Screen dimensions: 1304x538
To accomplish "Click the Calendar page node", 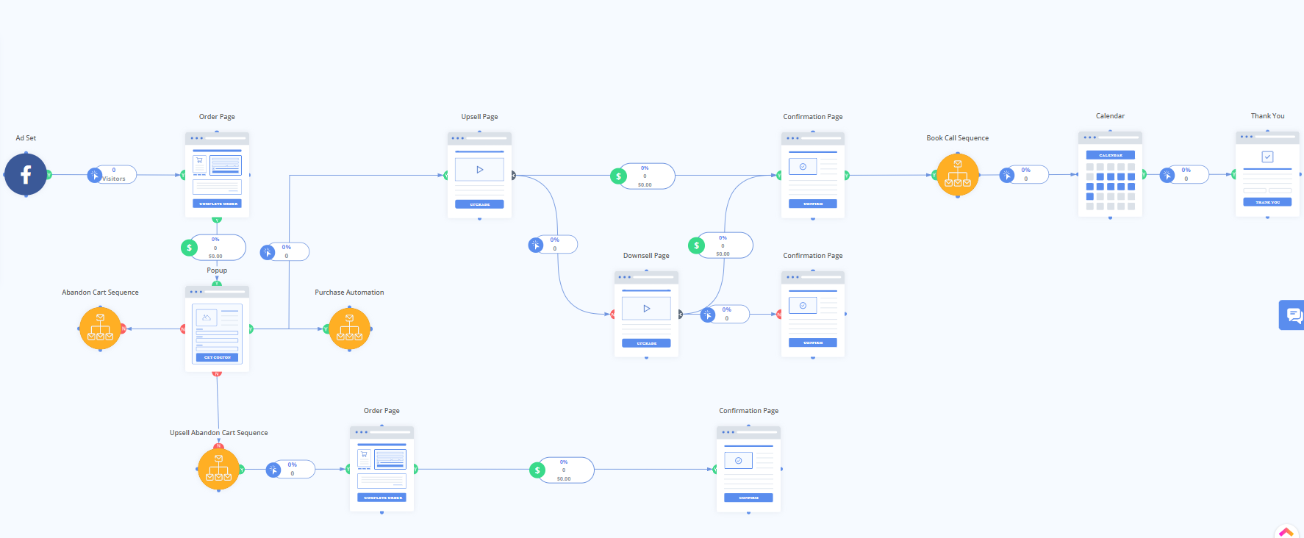I will 1110,175.
